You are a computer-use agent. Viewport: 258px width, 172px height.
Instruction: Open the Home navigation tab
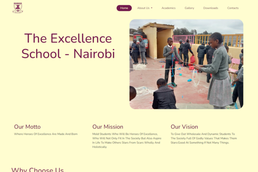click(124, 8)
